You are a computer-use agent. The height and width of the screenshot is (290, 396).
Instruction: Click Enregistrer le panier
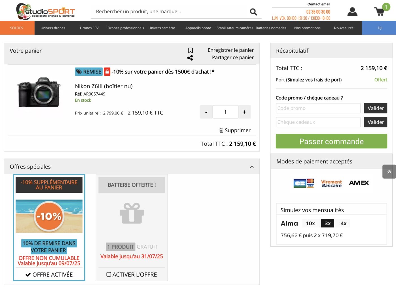point(231,50)
